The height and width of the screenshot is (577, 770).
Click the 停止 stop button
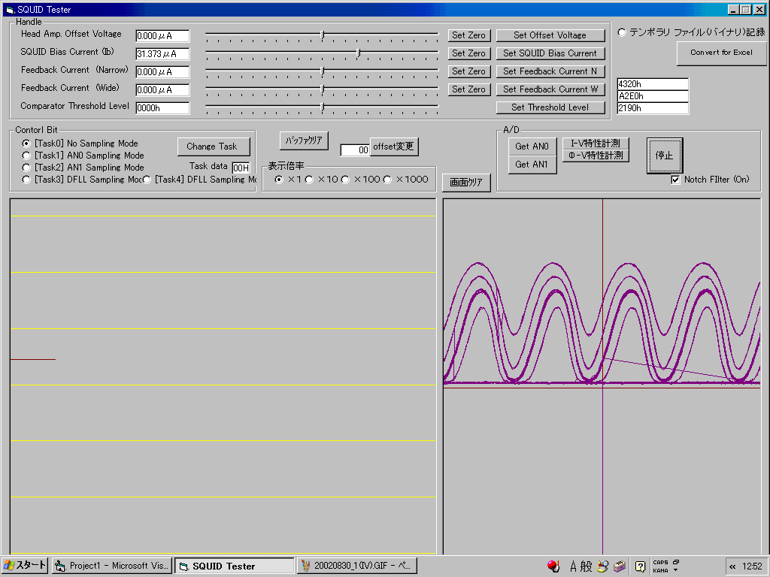[x=665, y=156]
